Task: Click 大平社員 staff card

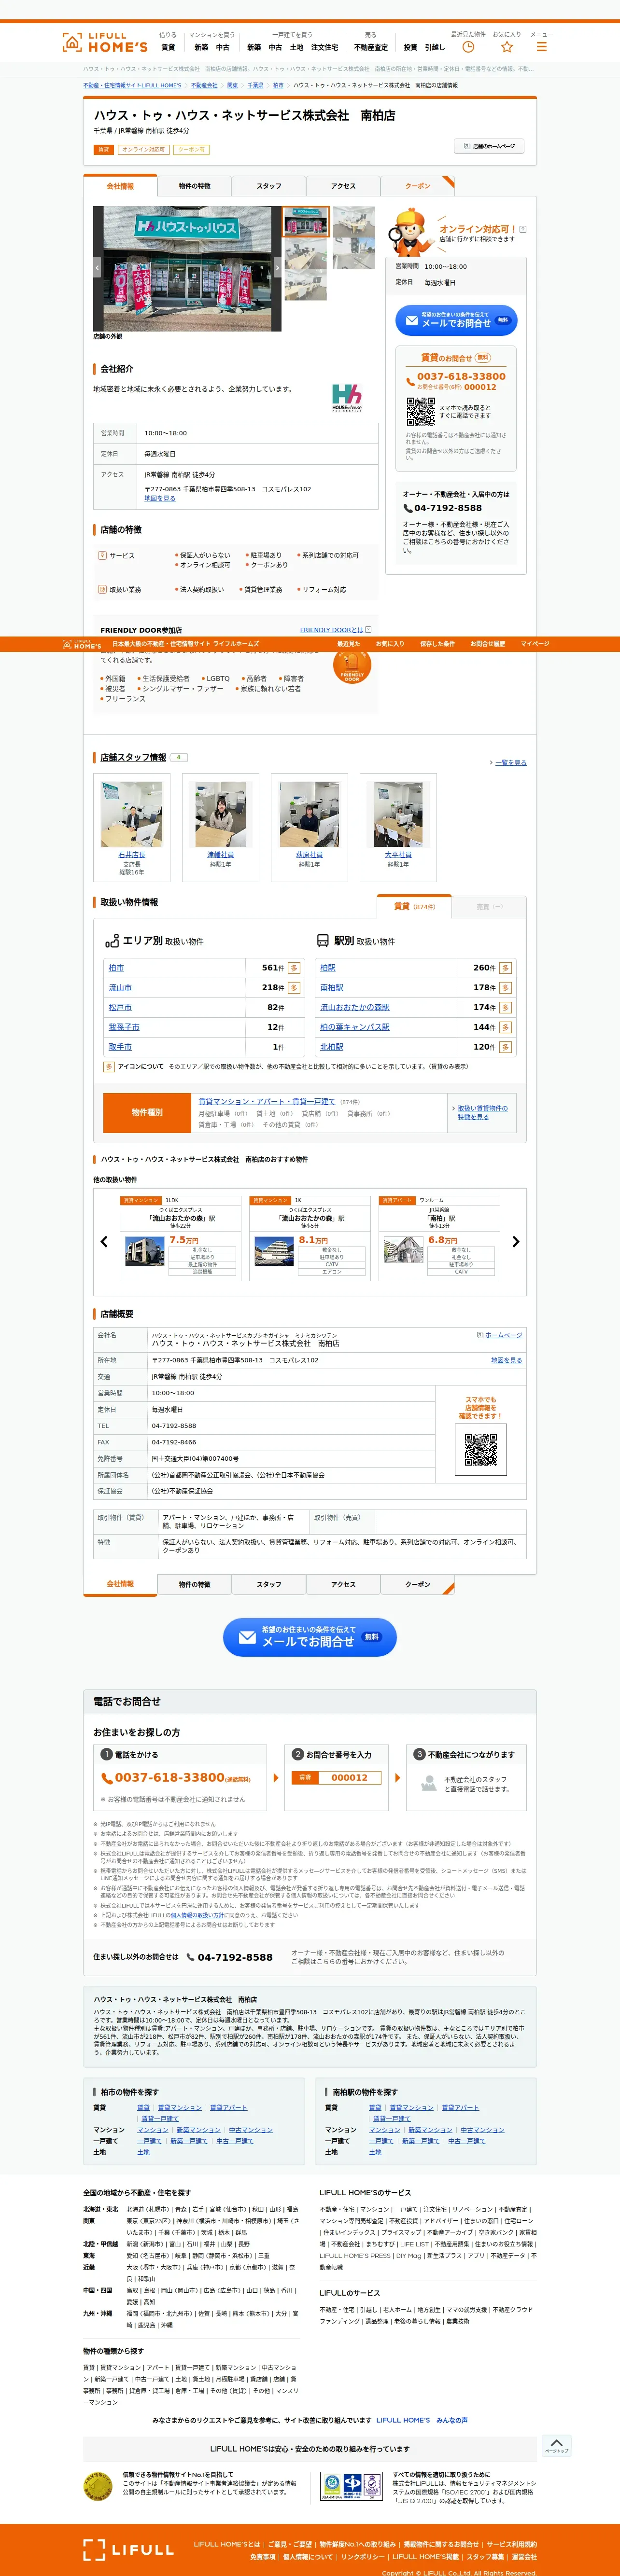Action: point(398,827)
